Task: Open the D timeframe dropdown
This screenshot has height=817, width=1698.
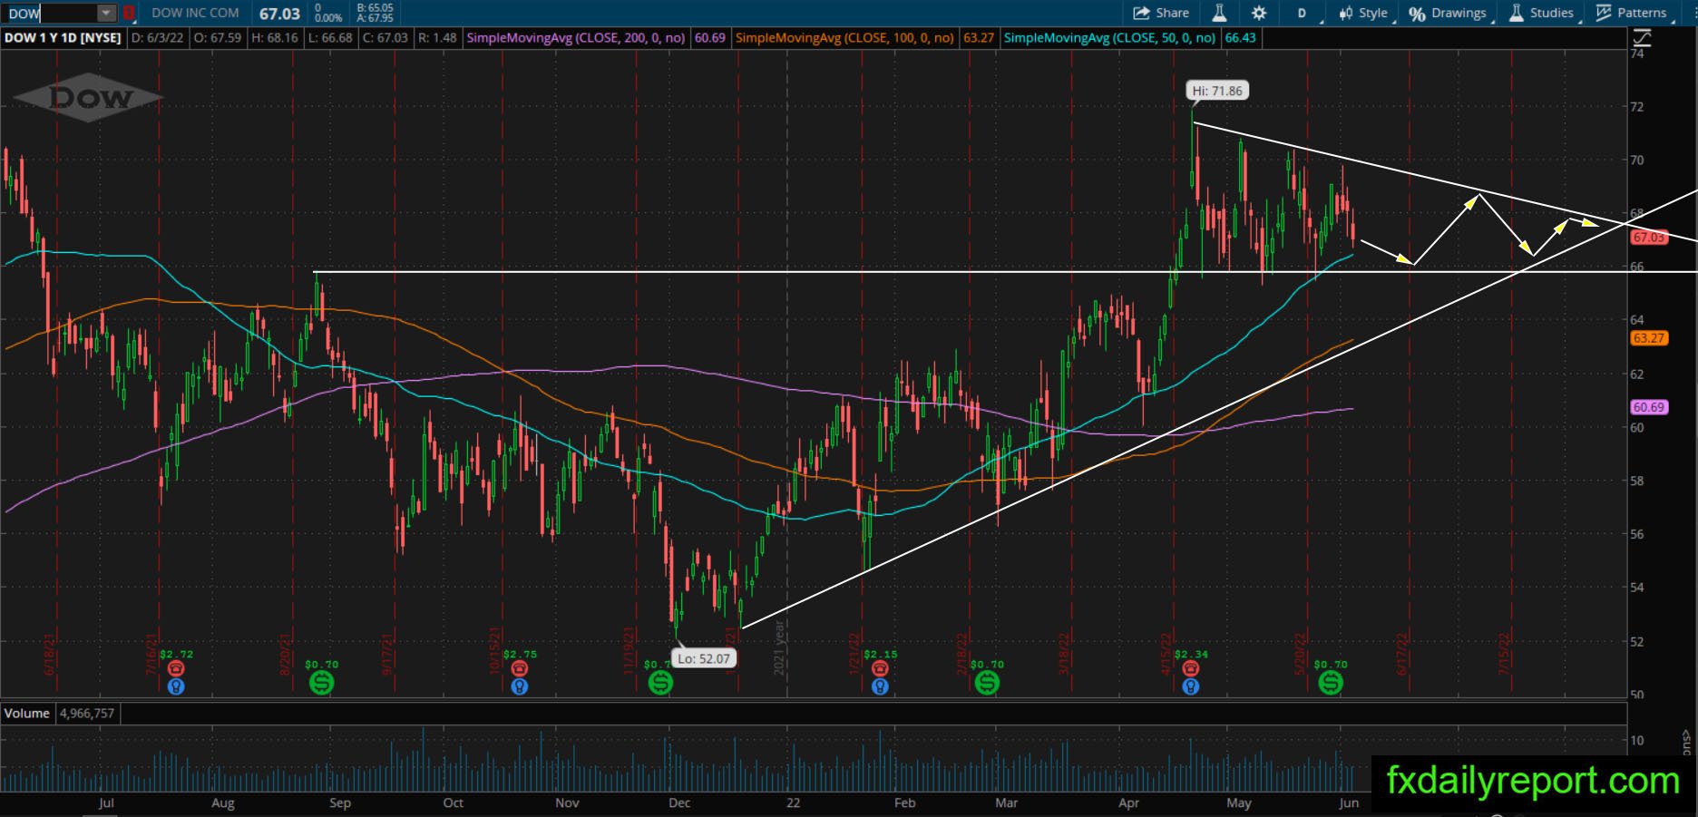Action: [1303, 13]
